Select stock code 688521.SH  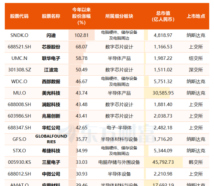point(19,47)
